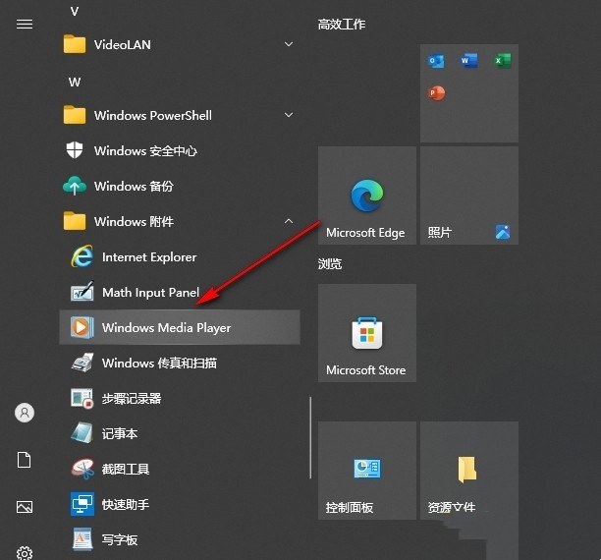601x560 pixels.
Task: Expand the Windows PowerShell folder chevron
Action: pos(289,115)
